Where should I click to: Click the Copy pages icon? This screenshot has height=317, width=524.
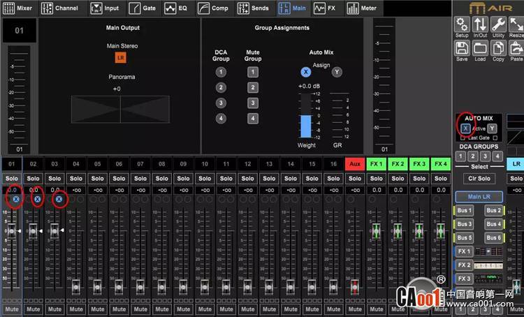coord(498,49)
